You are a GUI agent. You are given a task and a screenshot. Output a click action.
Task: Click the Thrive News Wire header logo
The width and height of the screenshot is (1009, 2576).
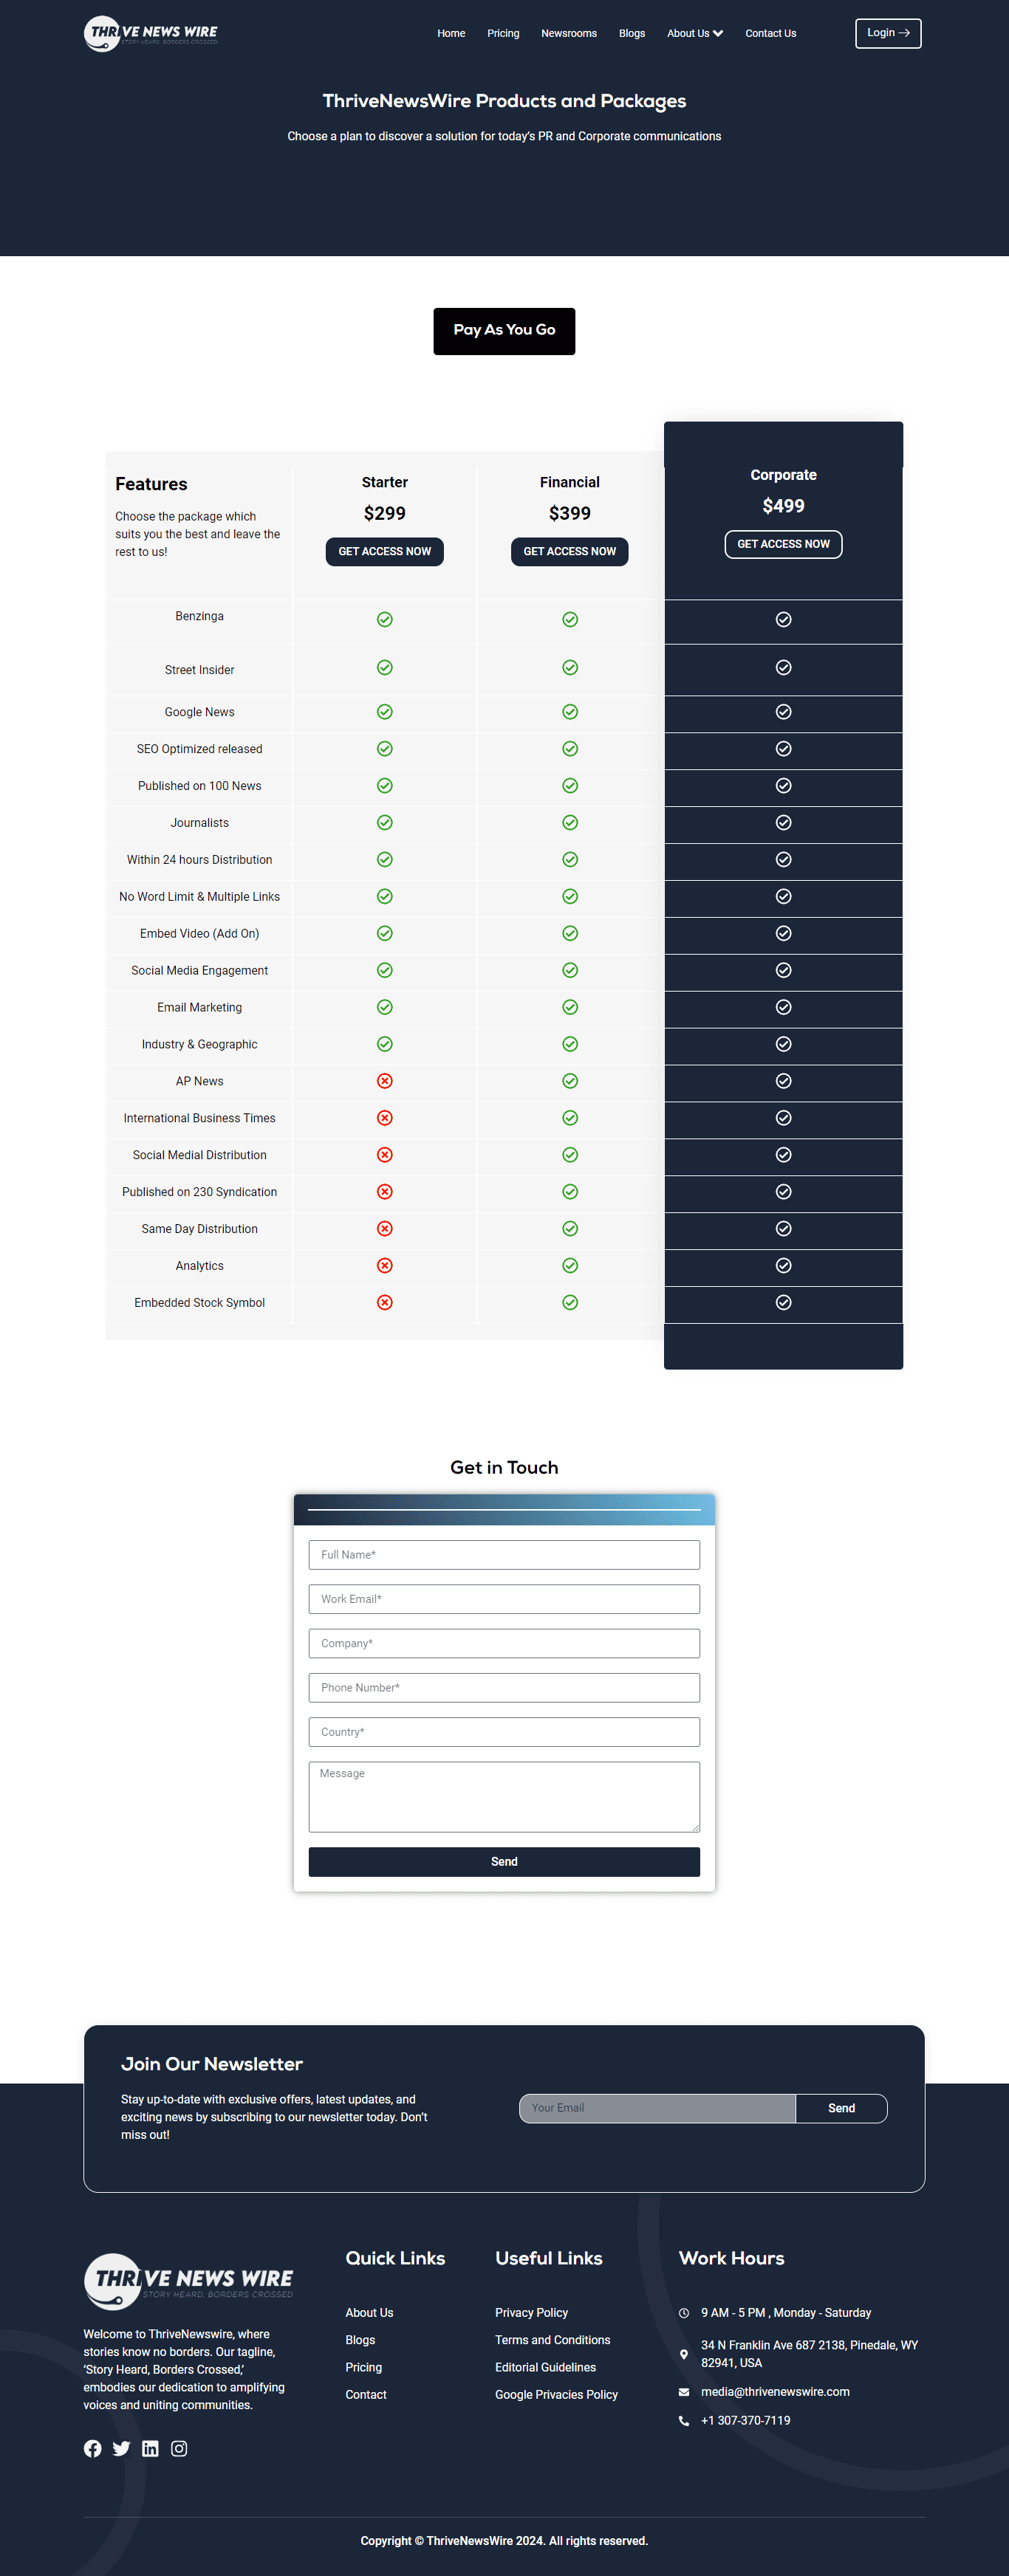click(x=151, y=33)
